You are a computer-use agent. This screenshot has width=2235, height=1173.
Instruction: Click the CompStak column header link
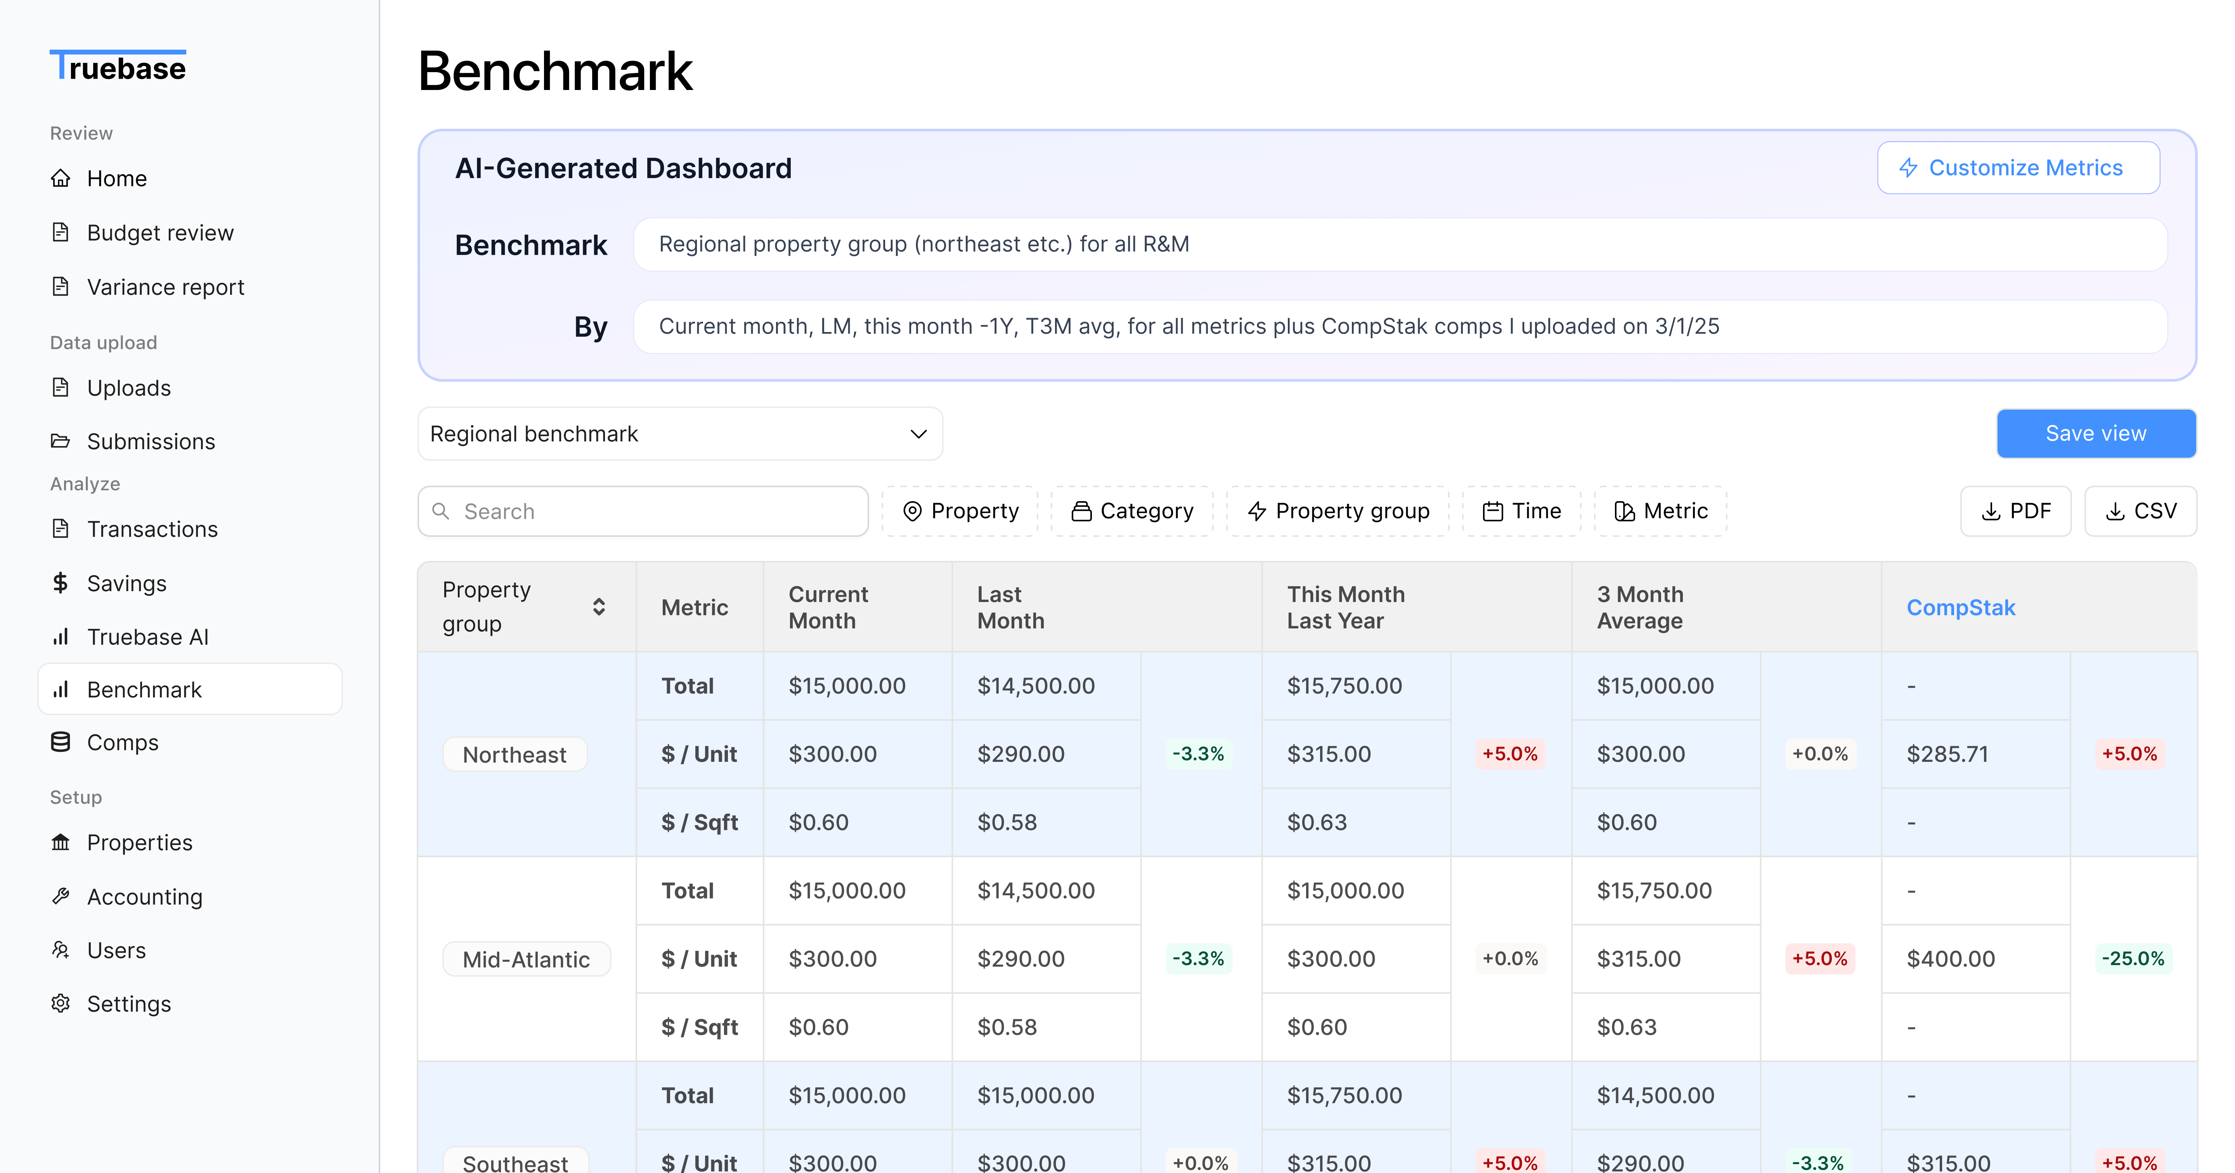tap(1960, 607)
